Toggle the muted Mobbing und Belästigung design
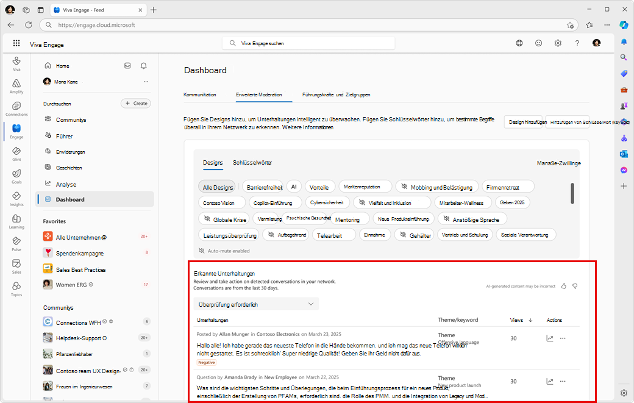 (x=437, y=187)
